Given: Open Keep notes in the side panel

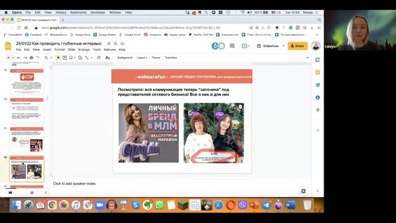Looking at the screenshot, I should [317, 72].
